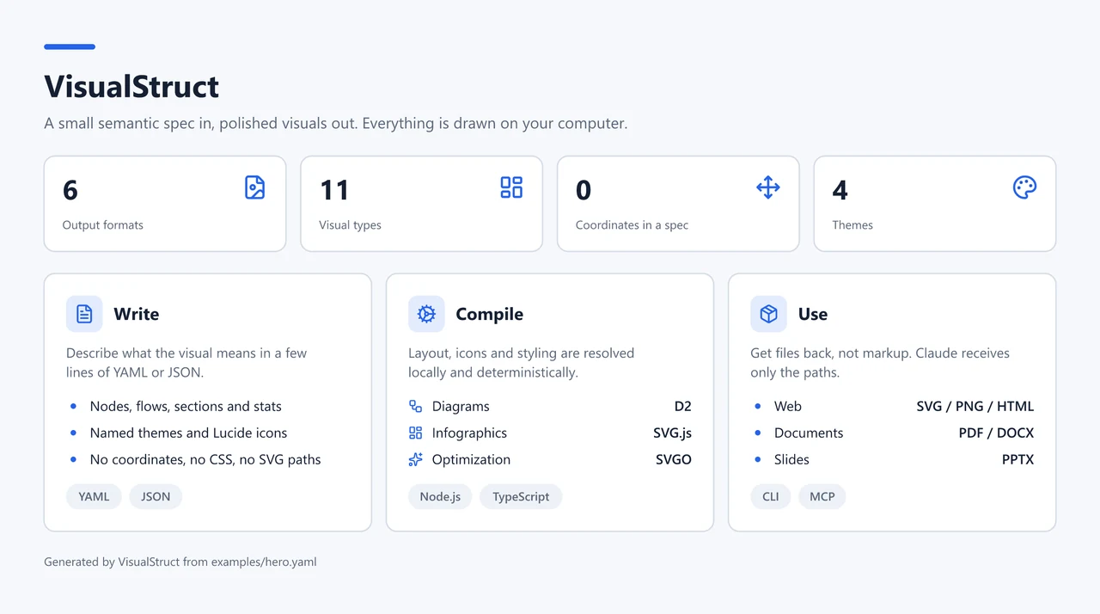
Task: Click the Output formats image-file icon
Action: [254, 187]
